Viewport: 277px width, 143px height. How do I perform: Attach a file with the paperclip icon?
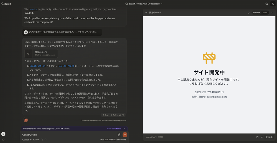(119, 135)
